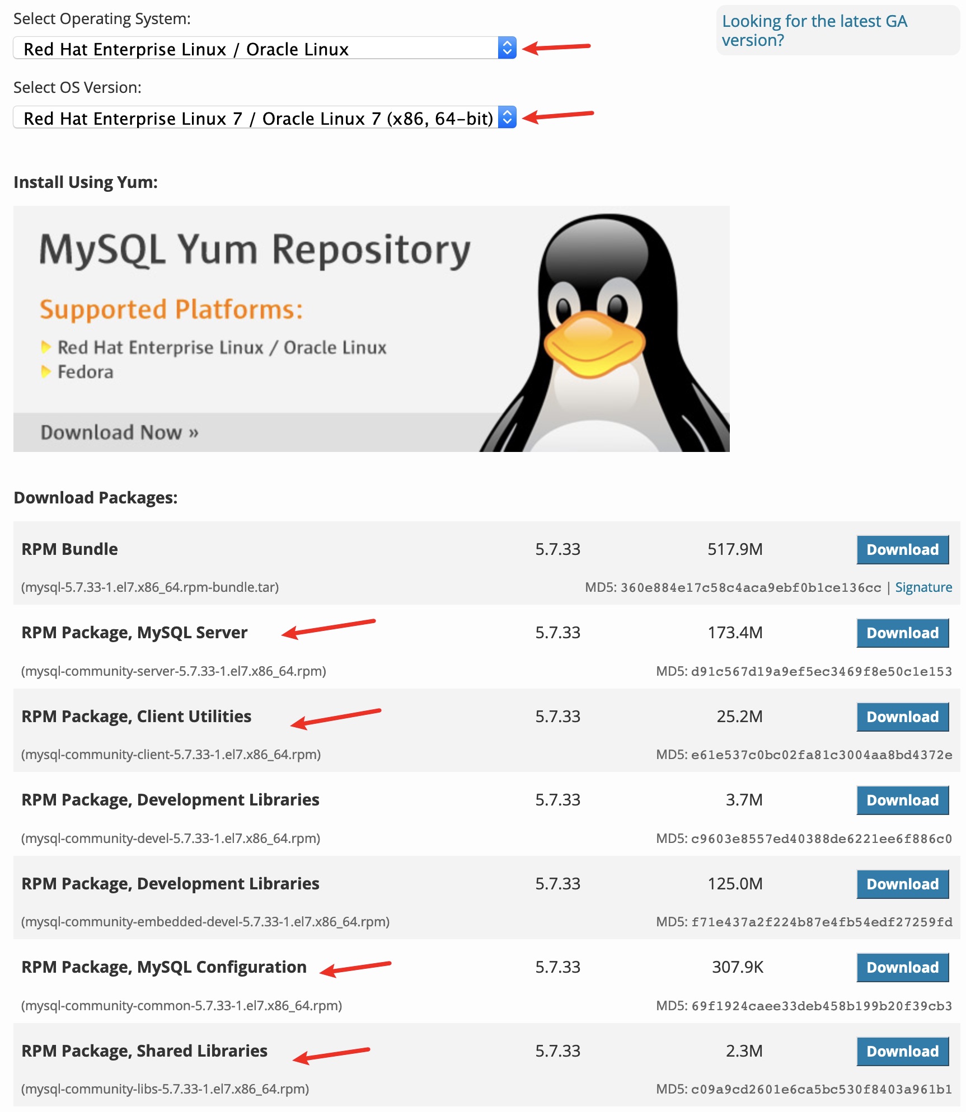This screenshot has width=966, height=1112.
Task: Click the 25.2M size of Client Utilities
Action: (x=739, y=717)
